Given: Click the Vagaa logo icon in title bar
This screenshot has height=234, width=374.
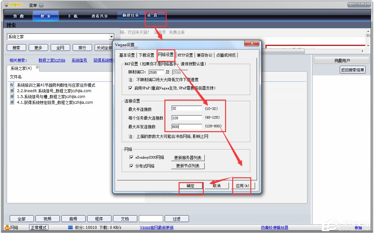Looking at the screenshot, I should click(x=6, y=5).
